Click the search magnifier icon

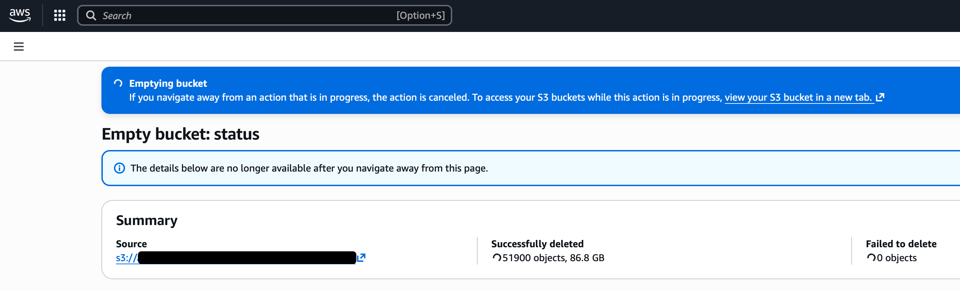(x=91, y=15)
